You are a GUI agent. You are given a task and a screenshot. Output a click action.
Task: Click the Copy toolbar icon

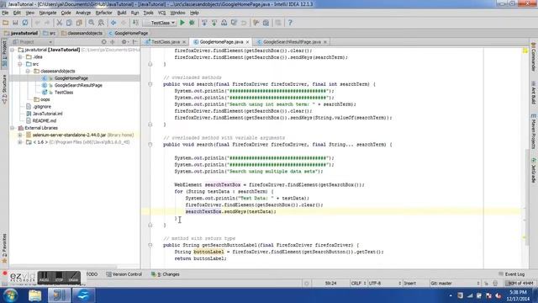(x=69, y=23)
